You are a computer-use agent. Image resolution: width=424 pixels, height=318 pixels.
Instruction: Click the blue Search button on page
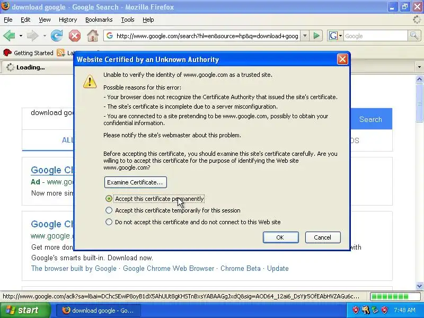tap(370, 119)
